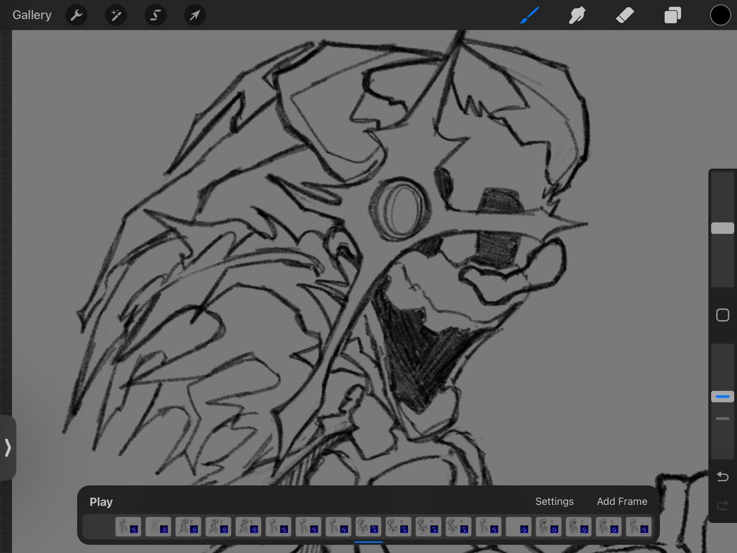737x553 pixels.
Task: Open the Gallery
Action: pos(32,15)
